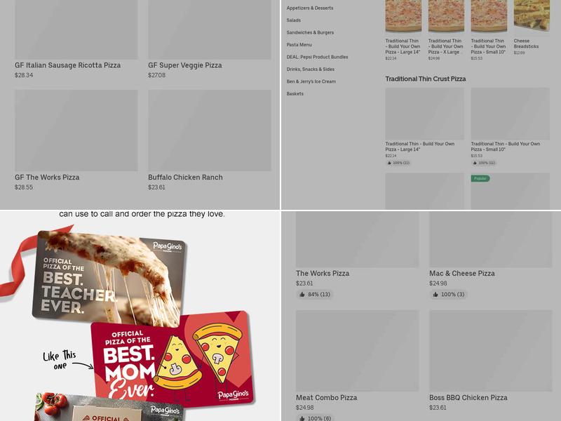Go to the Pasta Menu category
Viewport: 561px width, 421px height.
299,45
